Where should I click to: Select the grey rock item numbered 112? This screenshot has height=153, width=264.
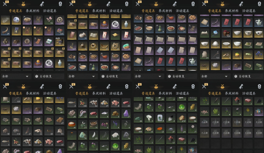[x=16, y=131]
